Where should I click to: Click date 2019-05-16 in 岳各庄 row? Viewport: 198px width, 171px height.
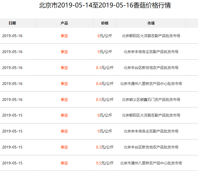pyautogui.click(x=12, y=52)
